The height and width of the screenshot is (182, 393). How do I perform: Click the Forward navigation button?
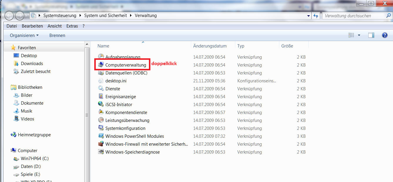click(x=20, y=16)
